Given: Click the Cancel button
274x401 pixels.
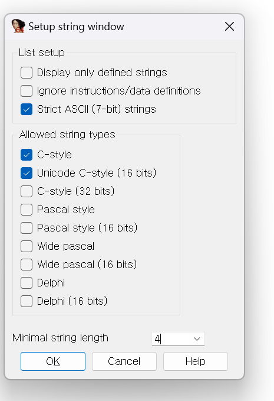Looking at the screenshot, I should pos(124,361).
